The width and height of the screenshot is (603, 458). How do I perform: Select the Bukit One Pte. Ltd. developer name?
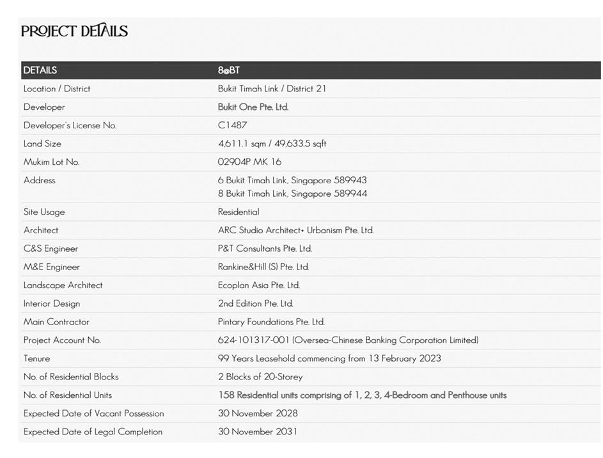coord(253,107)
